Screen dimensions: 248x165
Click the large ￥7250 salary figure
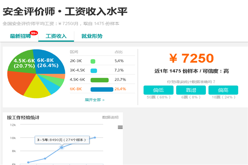pos(191,58)
